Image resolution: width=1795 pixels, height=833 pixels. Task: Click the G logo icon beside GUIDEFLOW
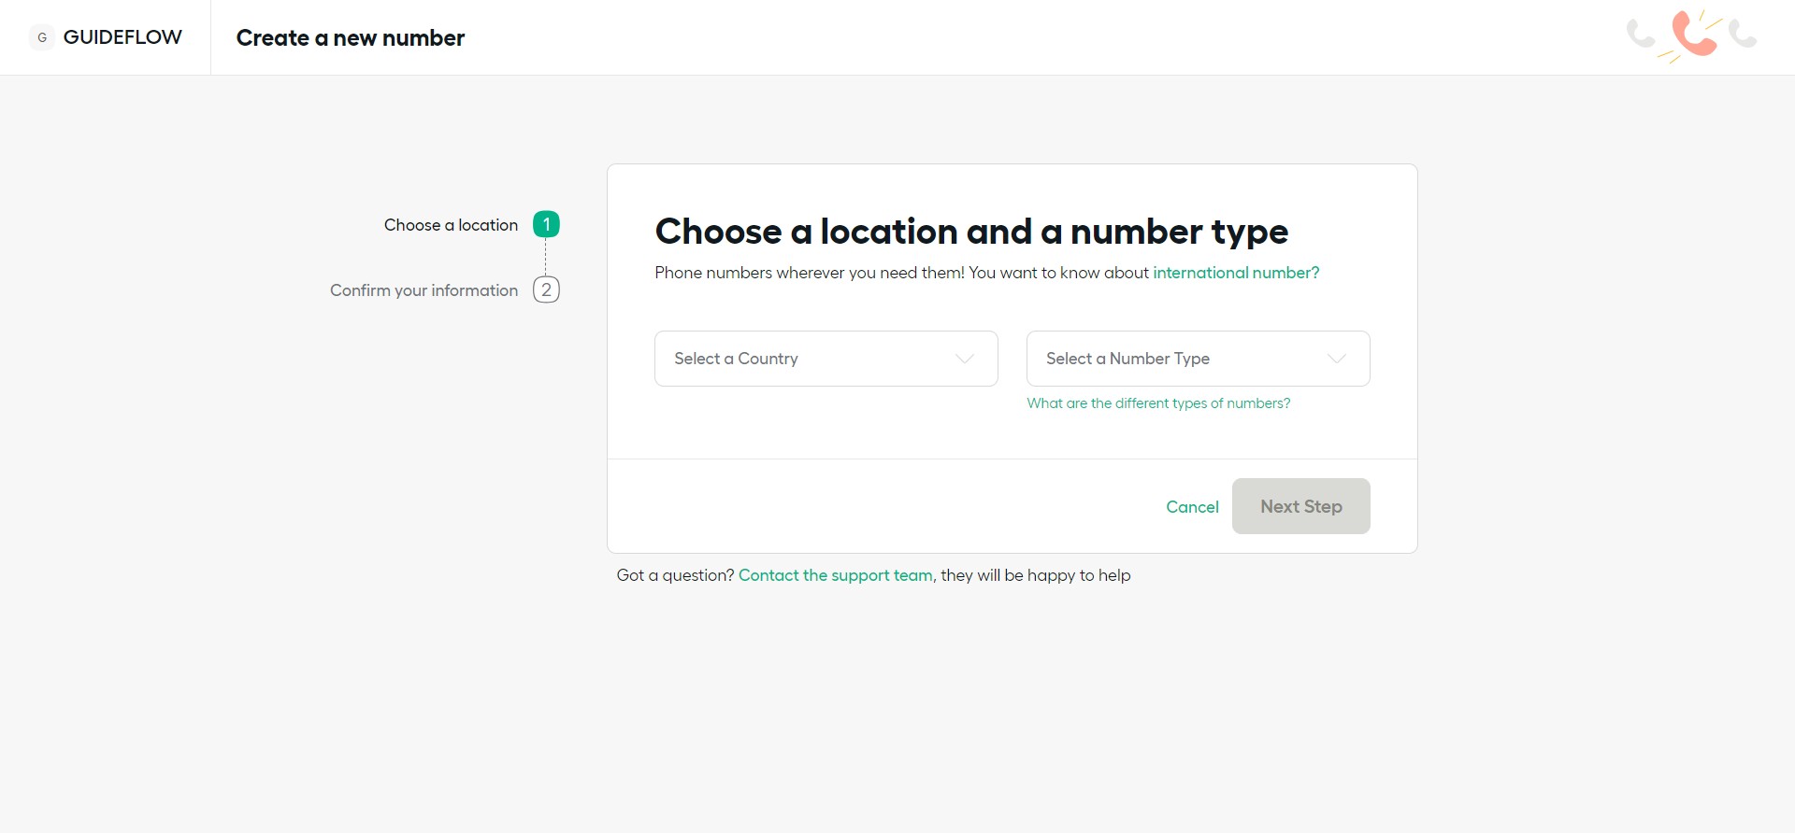click(42, 37)
